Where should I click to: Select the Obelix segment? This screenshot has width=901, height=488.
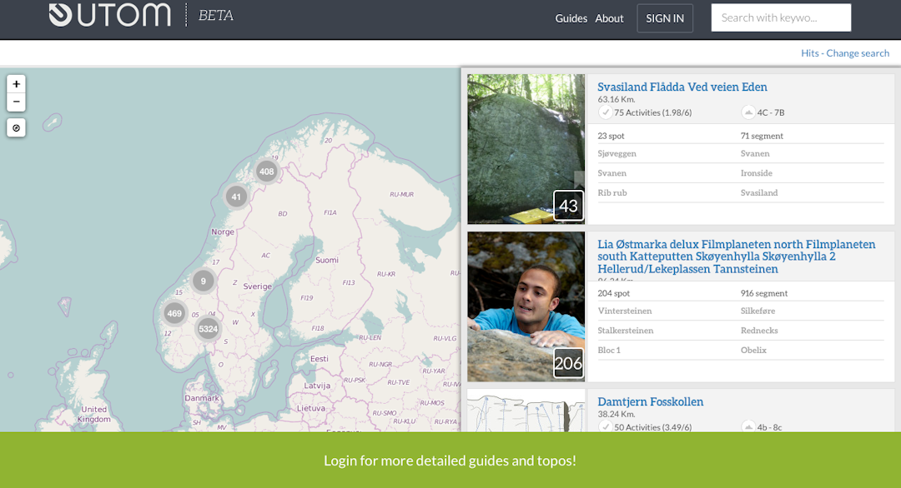point(753,350)
